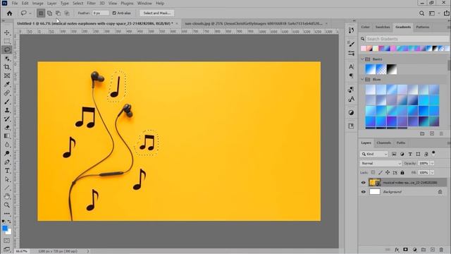451x254 pixels.
Task: Open the Filter menu
Action: pyautogui.click(x=91, y=4)
